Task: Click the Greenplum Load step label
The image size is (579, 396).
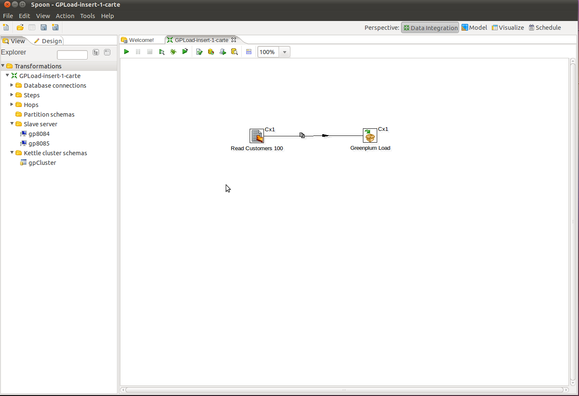Action: tap(370, 148)
